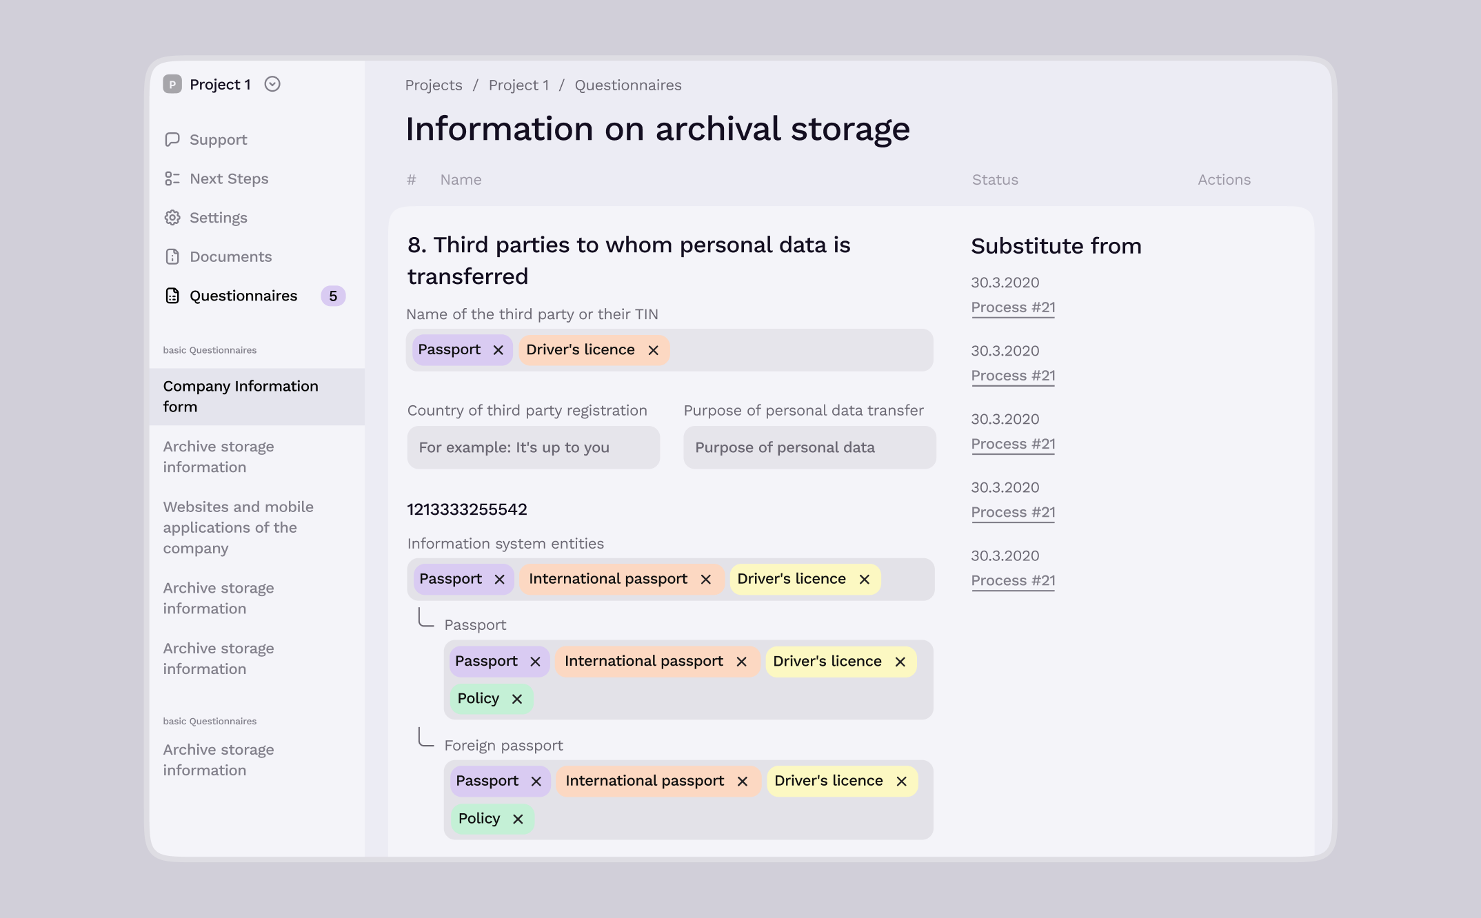The width and height of the screenshot is (1481, 918).
Task: Open Settings in the sidebar
Action: point(205,218)
